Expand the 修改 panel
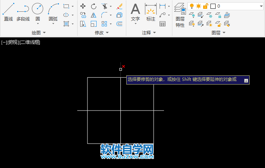The height and width of the screenshot is (168, 265). (x=102, y=33)
